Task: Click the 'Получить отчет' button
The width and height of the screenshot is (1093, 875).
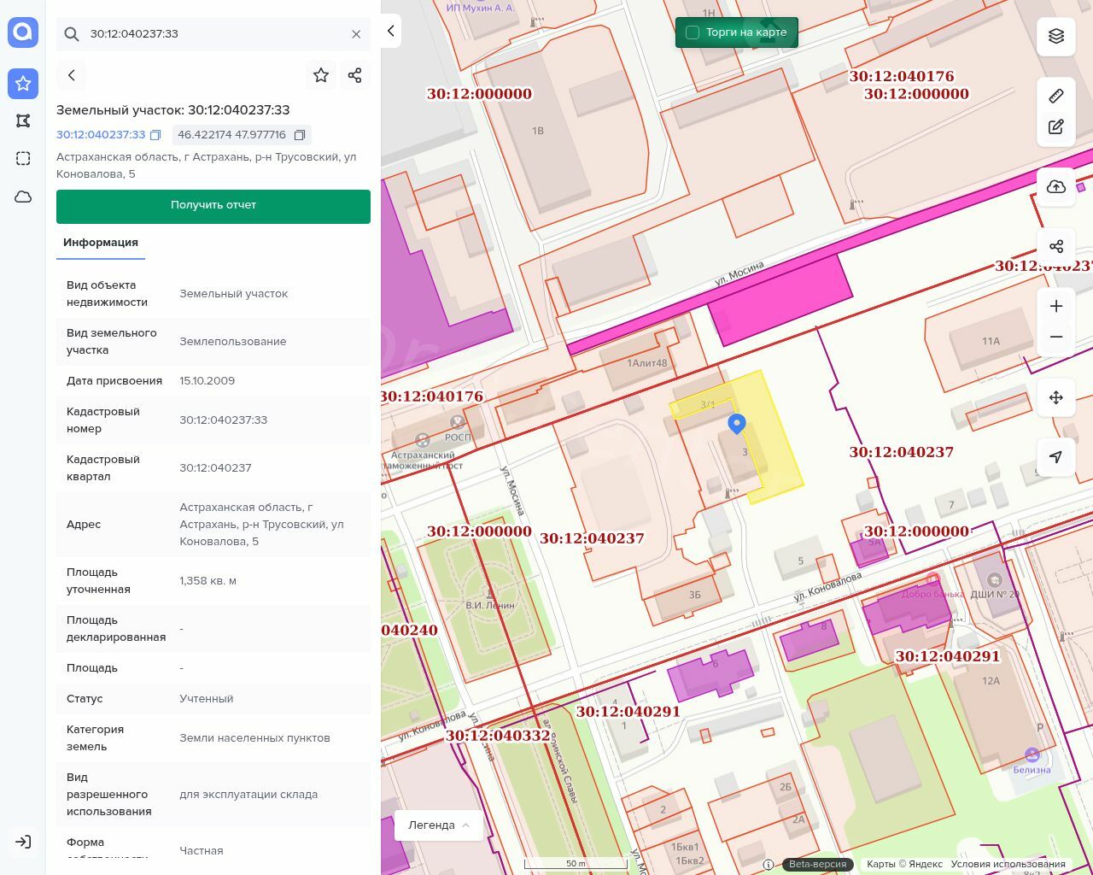Action: pos(213,206)
